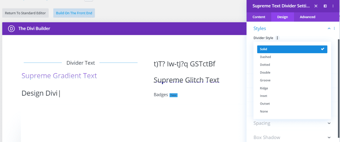Open the settings panel three-dot menu
This screenshot has height=142, width=340.
point(333,6)
